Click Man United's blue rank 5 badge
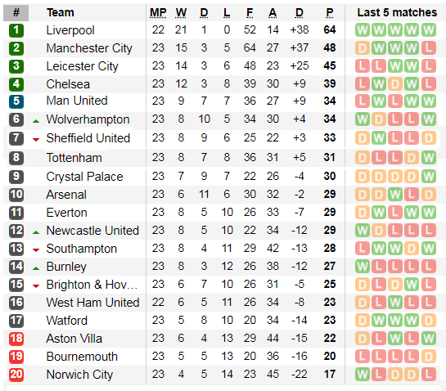Screen dimensions: 446x391 click(x=16, y=101)
